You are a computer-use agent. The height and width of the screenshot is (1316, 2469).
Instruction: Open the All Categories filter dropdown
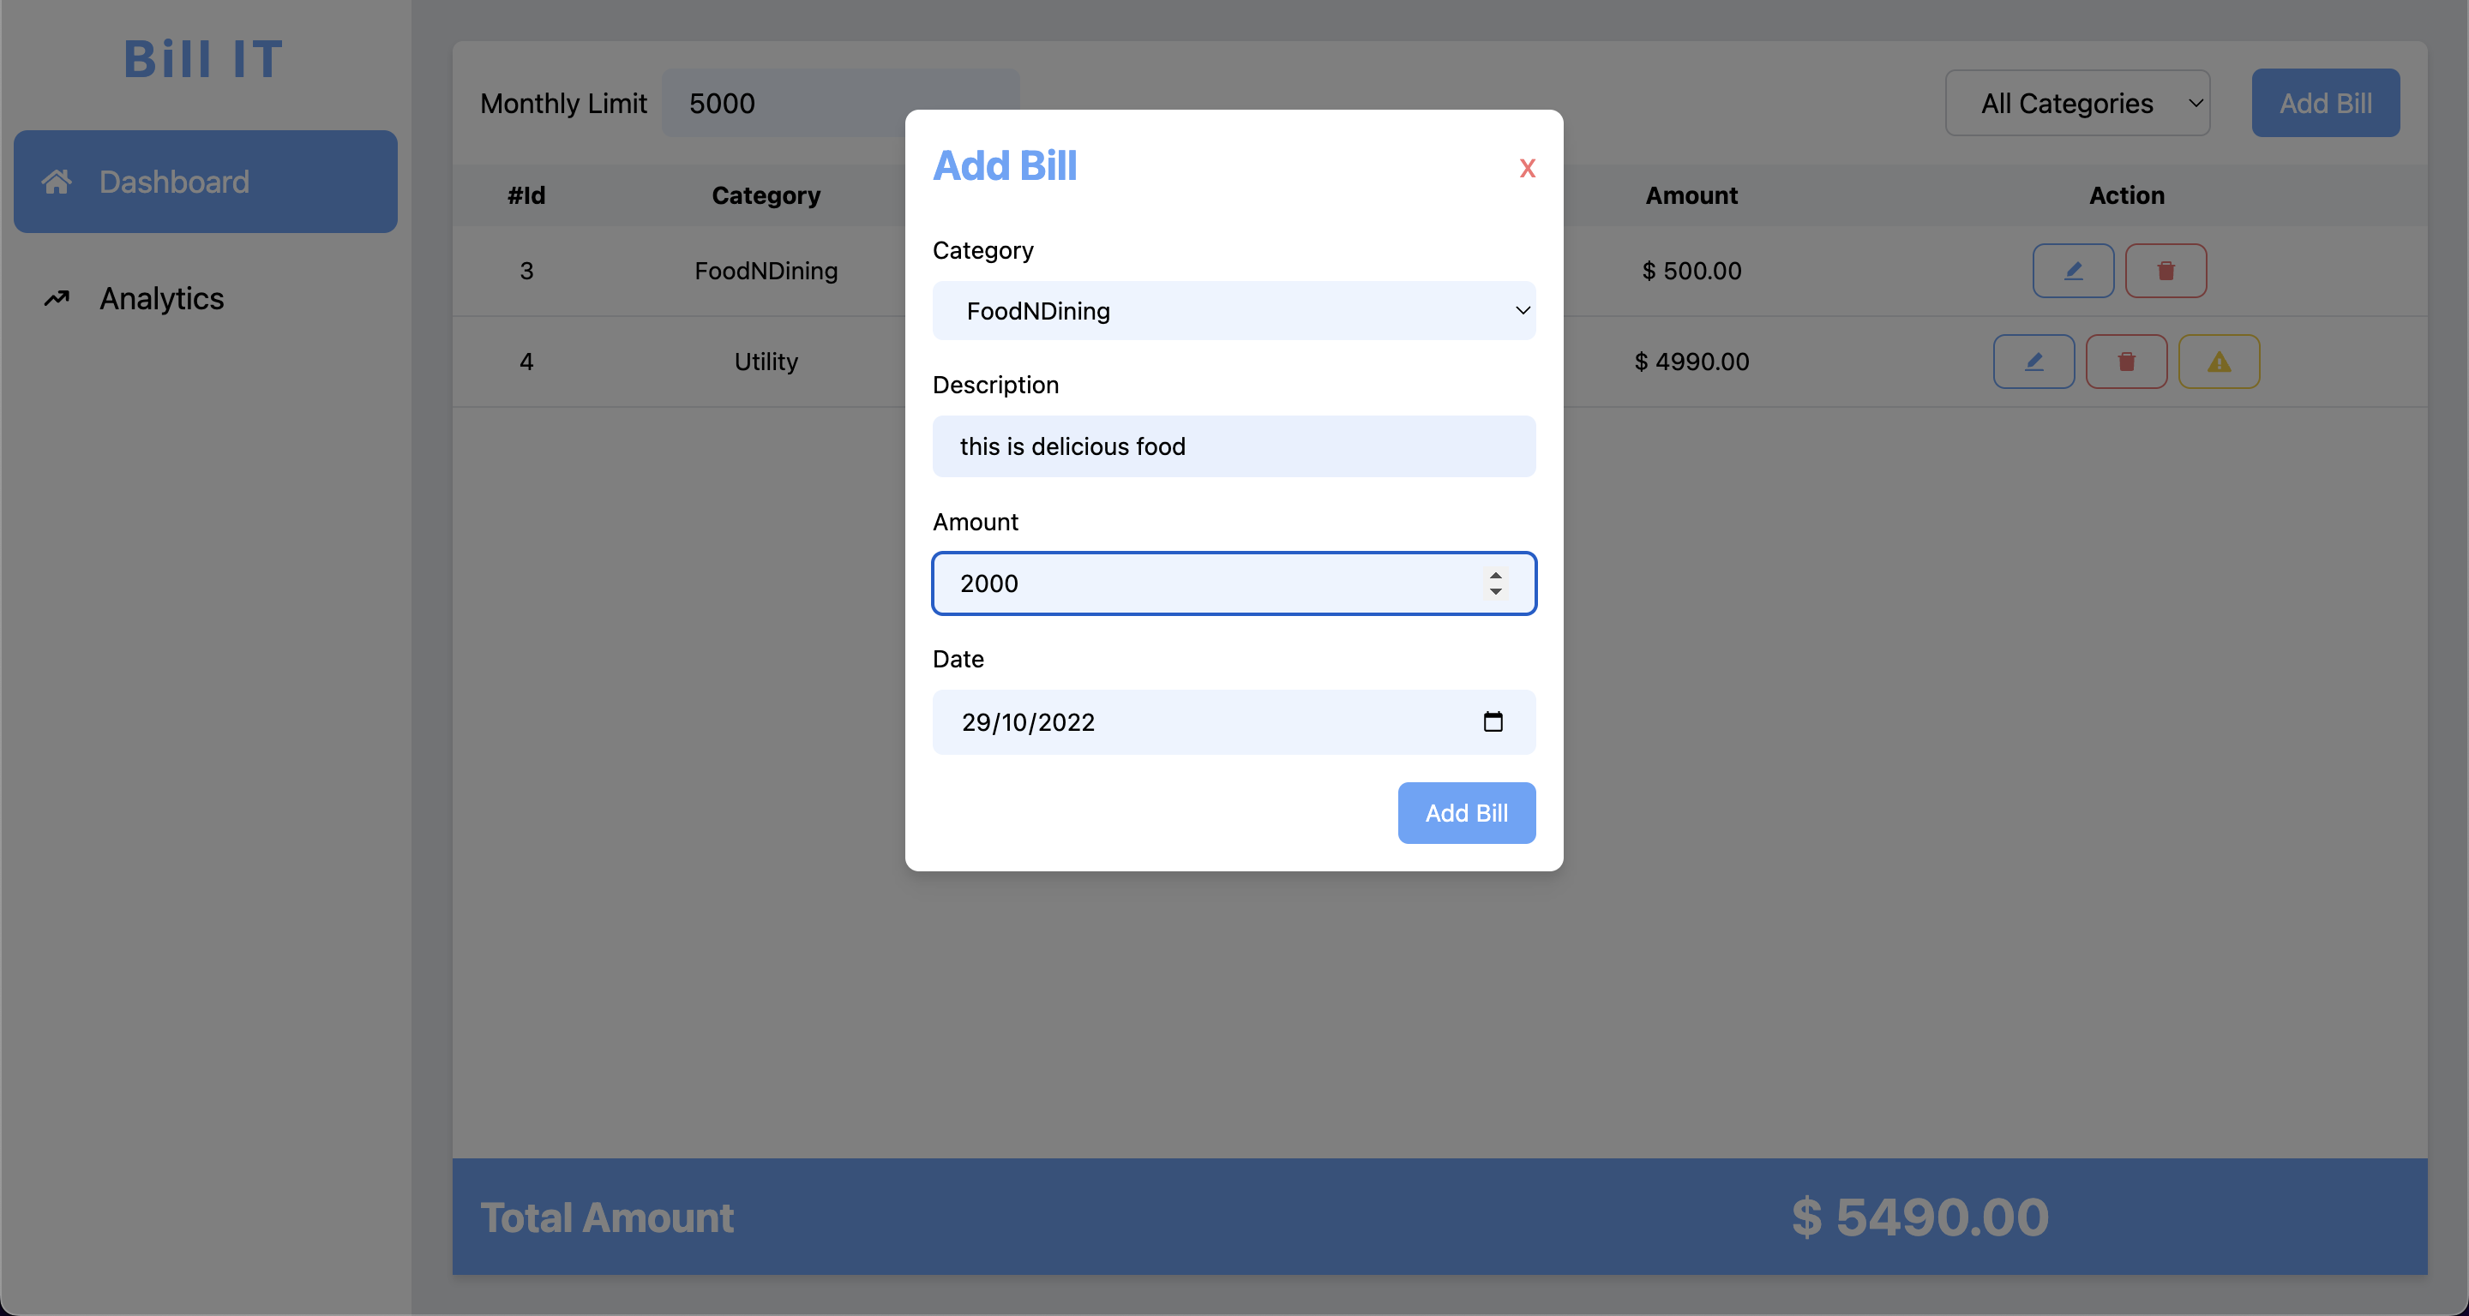[2077, 104]
